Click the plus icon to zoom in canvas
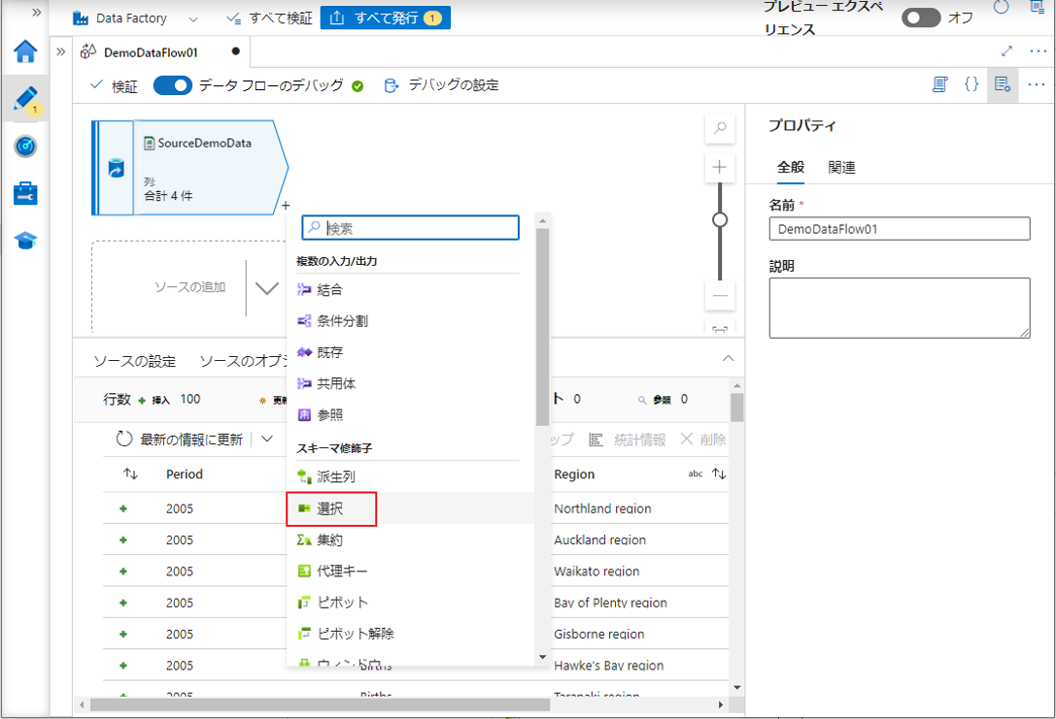This screenshot has height=719, width=1056. click(x=720, y=167)
